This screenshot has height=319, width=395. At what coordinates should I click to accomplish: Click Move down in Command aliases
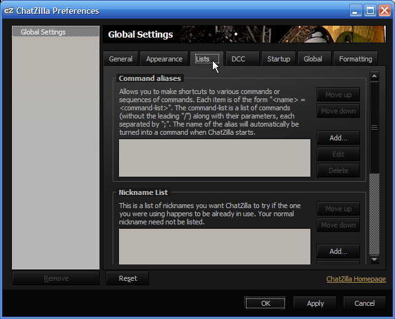tap(338, 111)
